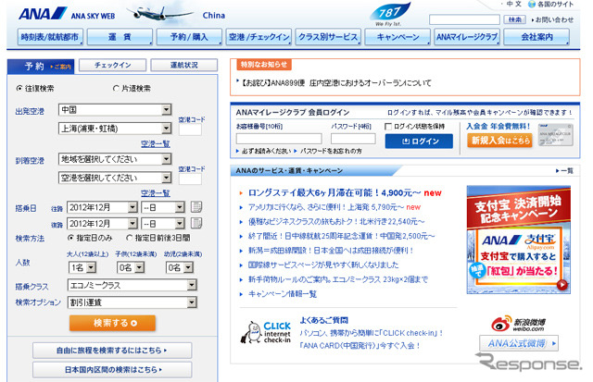Click ANA公式微博 button
This screenshot has width=593, height=382.
click(x=519, y=343)
